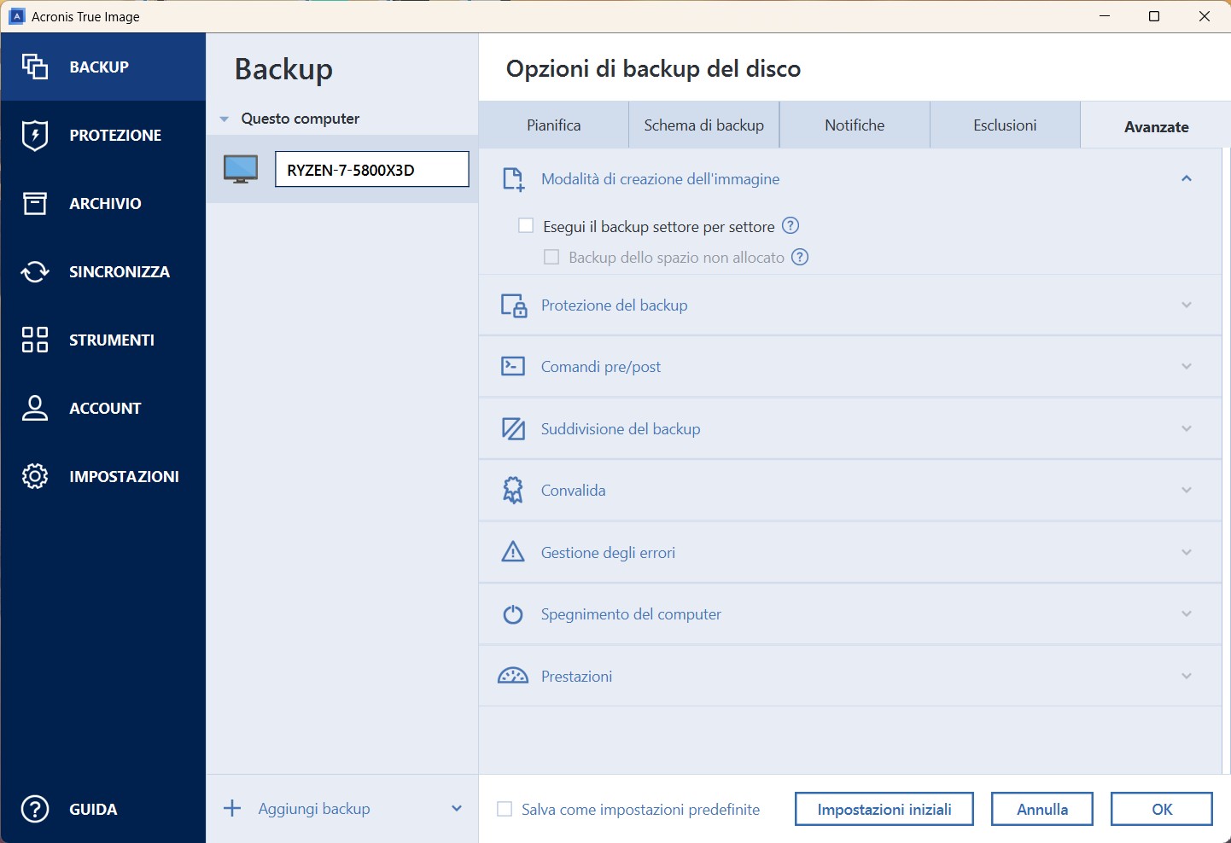
Task: Open help for sector-by-sector backup option
Action: pos(791,226)
